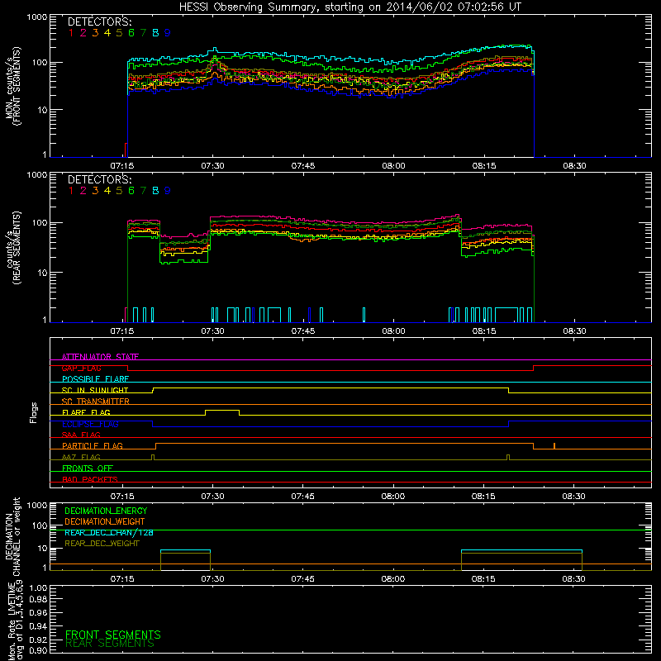Select the olive flag label above FRONTS_OFF

click(x=81, y=457)
